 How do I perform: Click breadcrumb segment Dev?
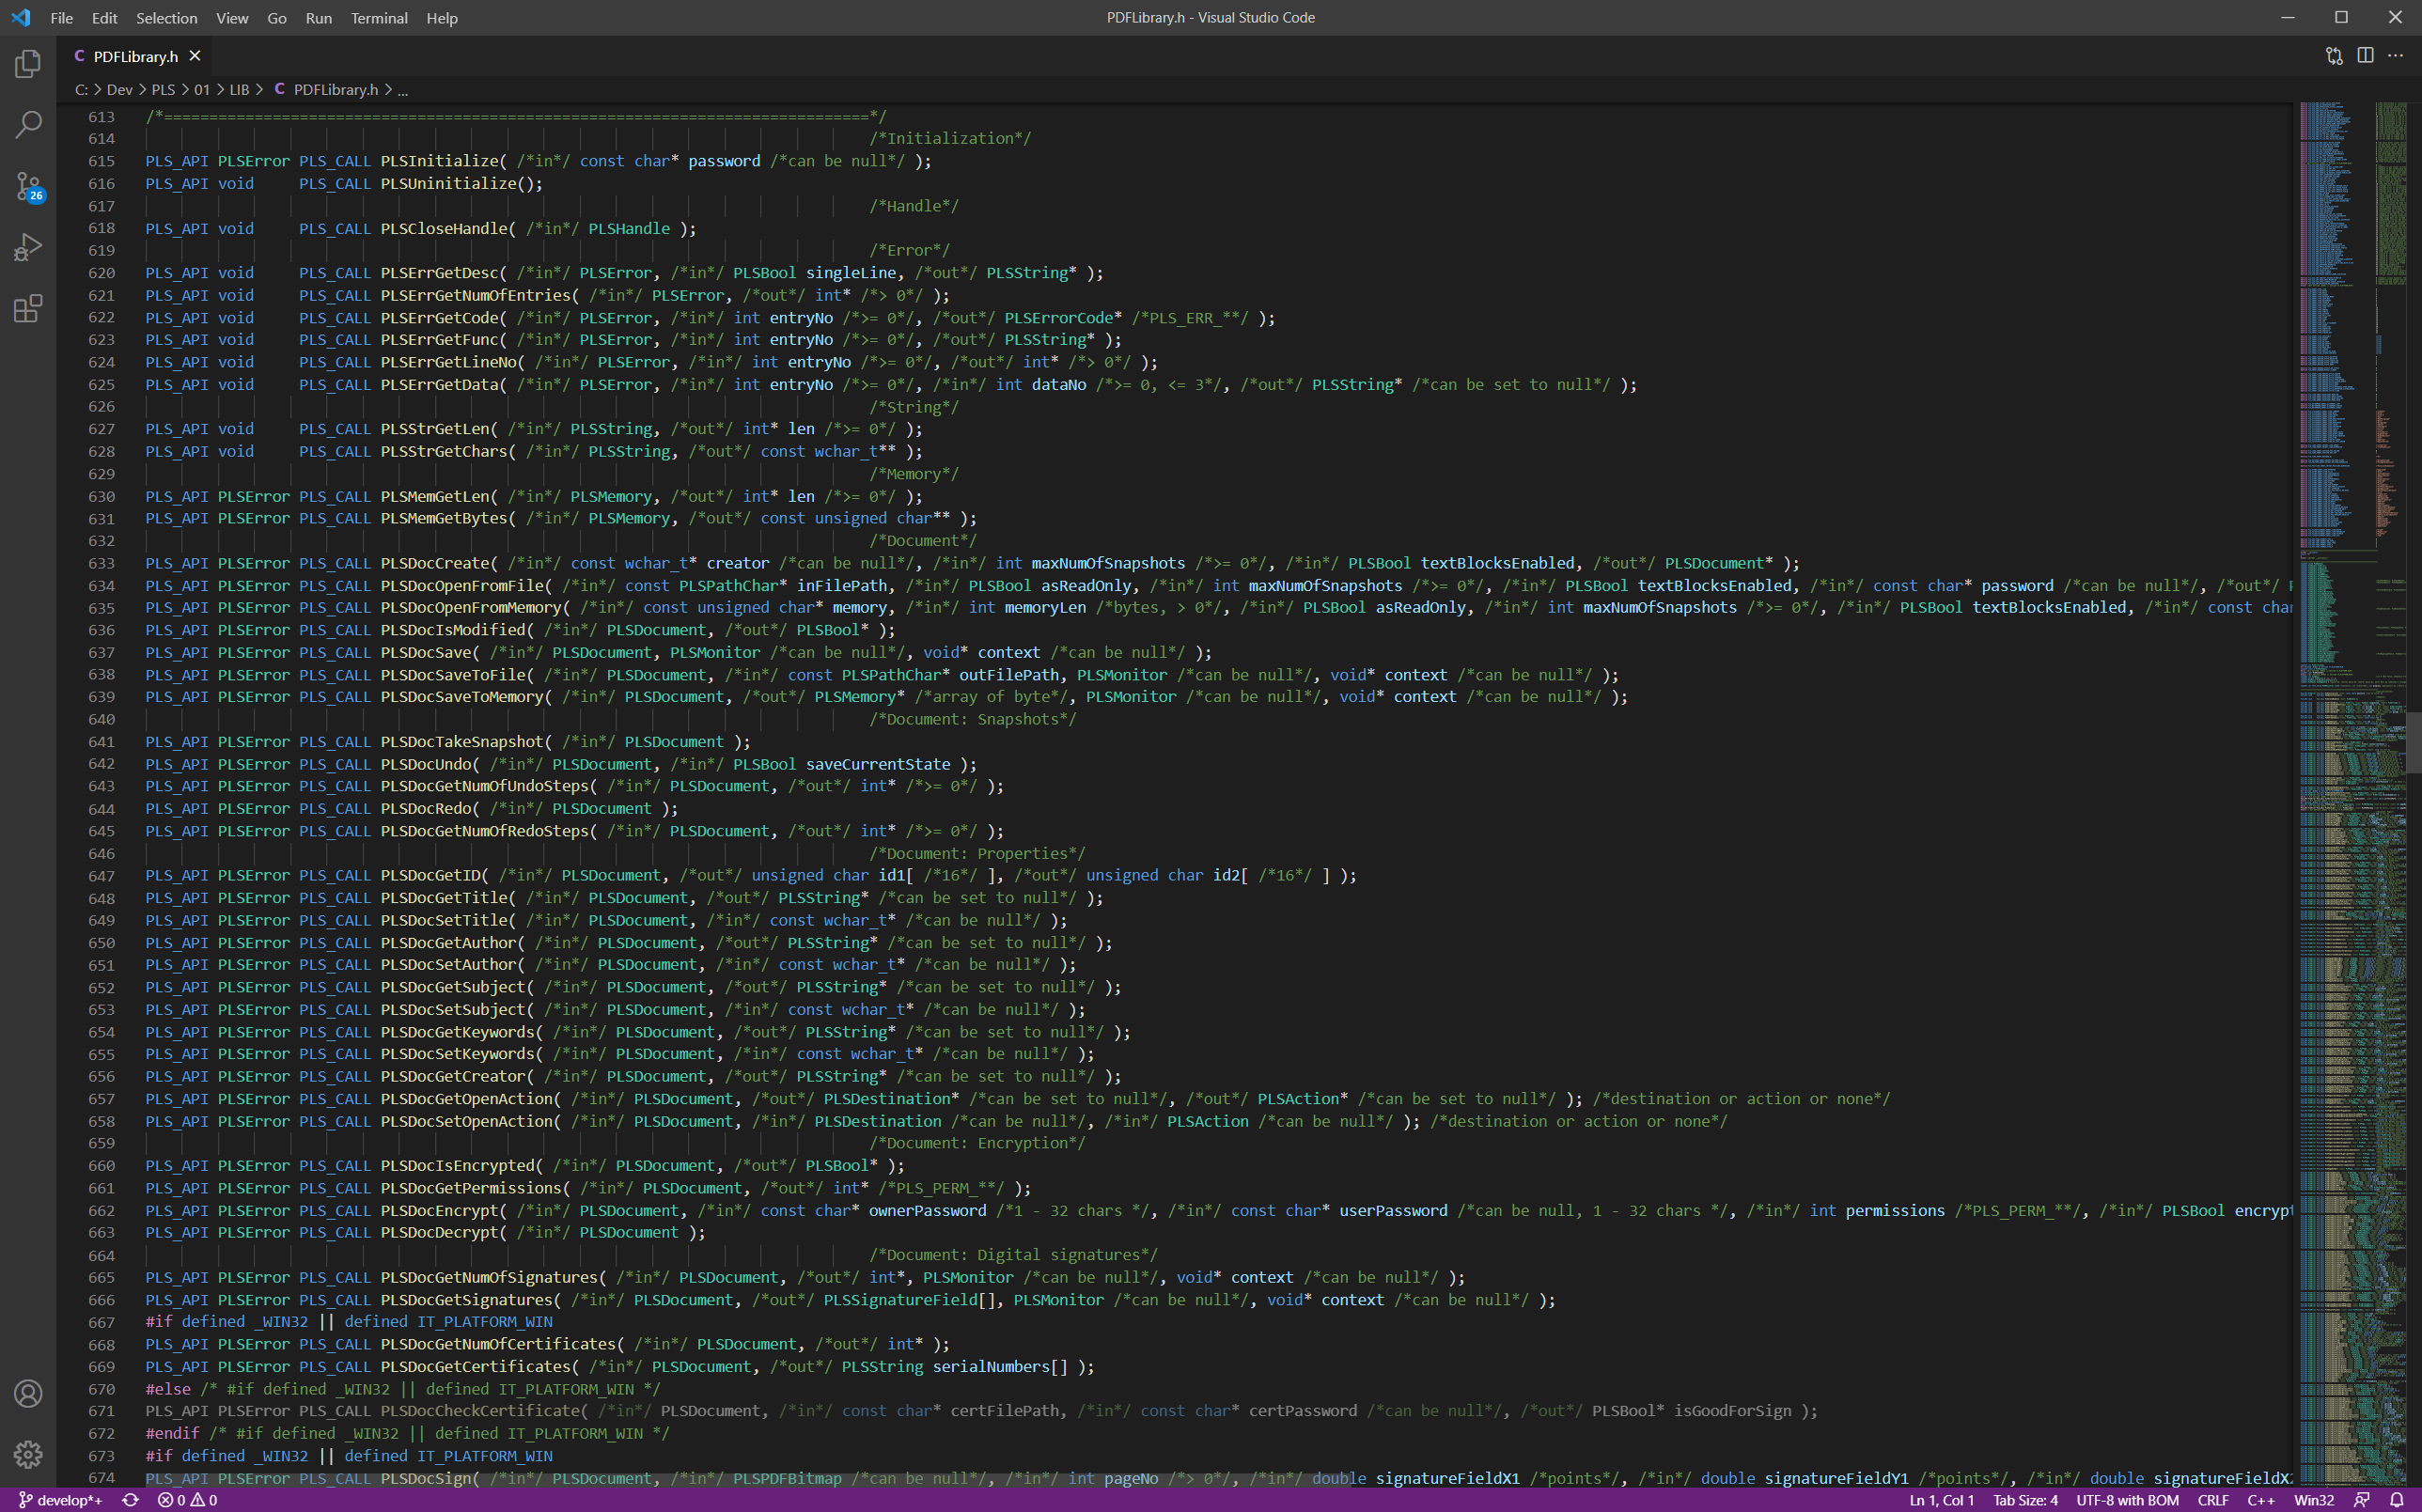click(119, 89)
